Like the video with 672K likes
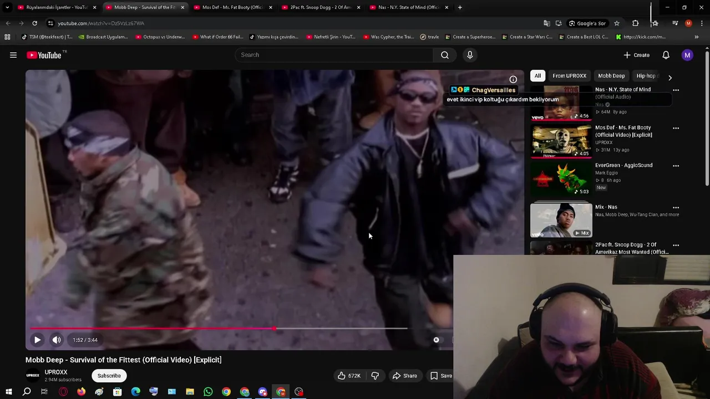Screen dimensions: 710x399 (x=349, y=376)
